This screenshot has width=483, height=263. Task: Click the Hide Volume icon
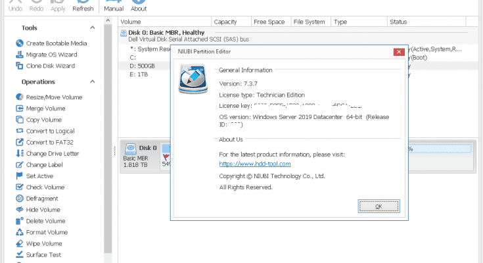tap(20, 210)
